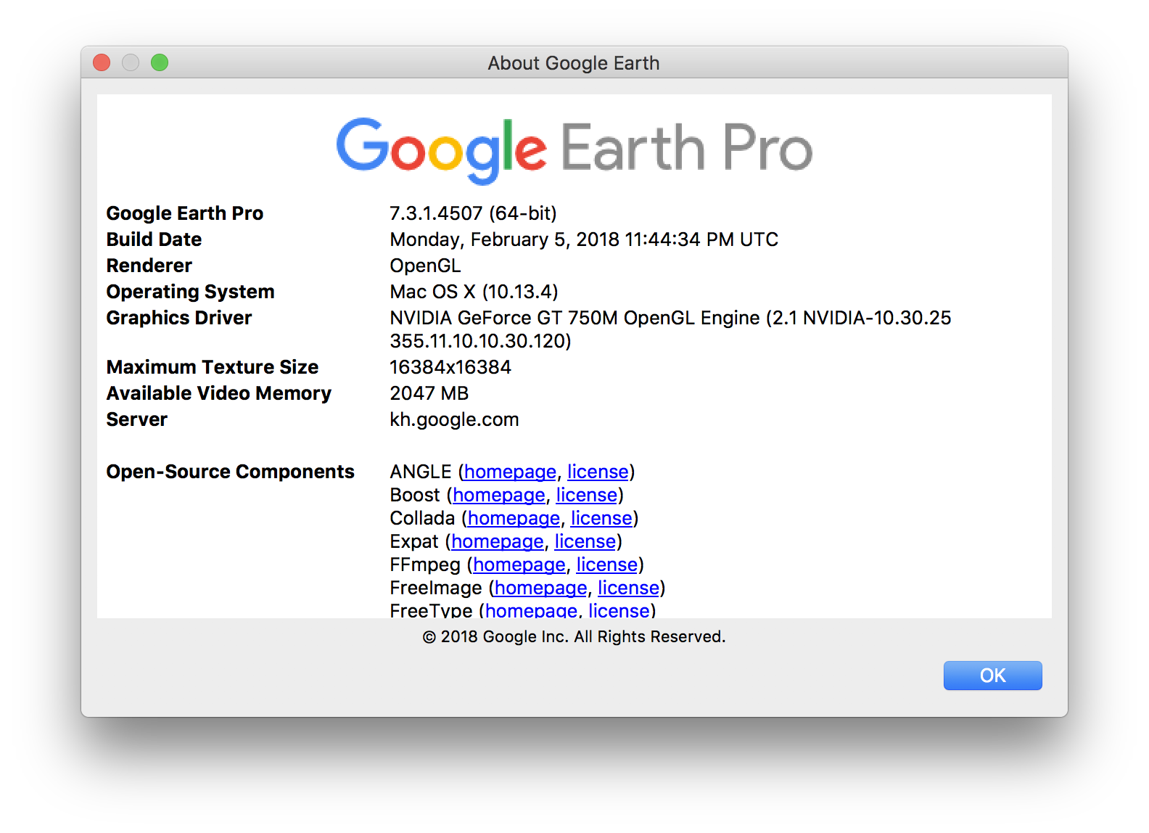Select the Build Date value text
The image size is (1149, 833).
pos(584,239)
